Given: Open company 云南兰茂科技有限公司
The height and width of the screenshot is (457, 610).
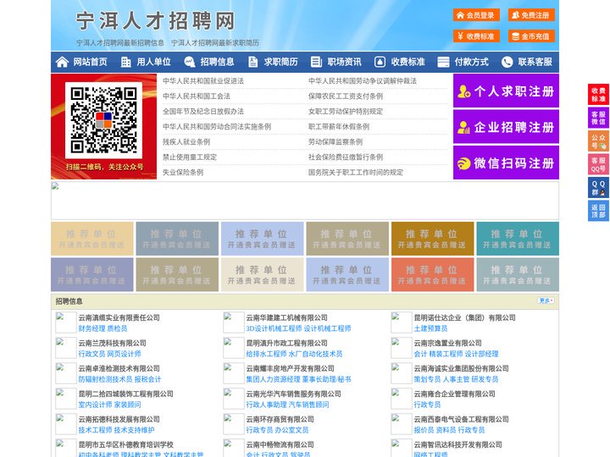Looking at the screenshot, I should click(x=113, y=343).
